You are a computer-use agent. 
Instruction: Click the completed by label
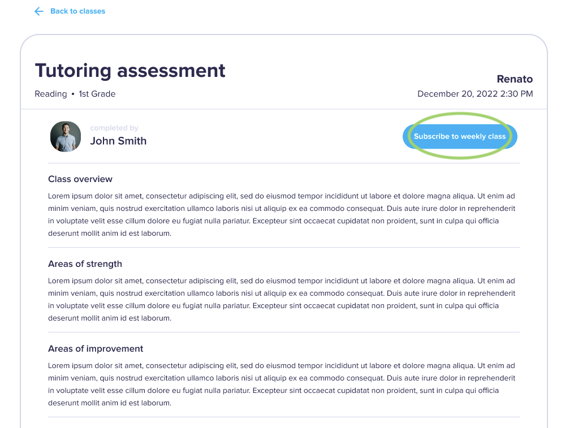pyautogui.click(x=114, y=128)
